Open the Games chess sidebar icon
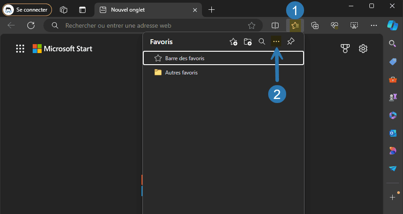The width and height of the screenshot is (403, 214). tap(392, 97)
